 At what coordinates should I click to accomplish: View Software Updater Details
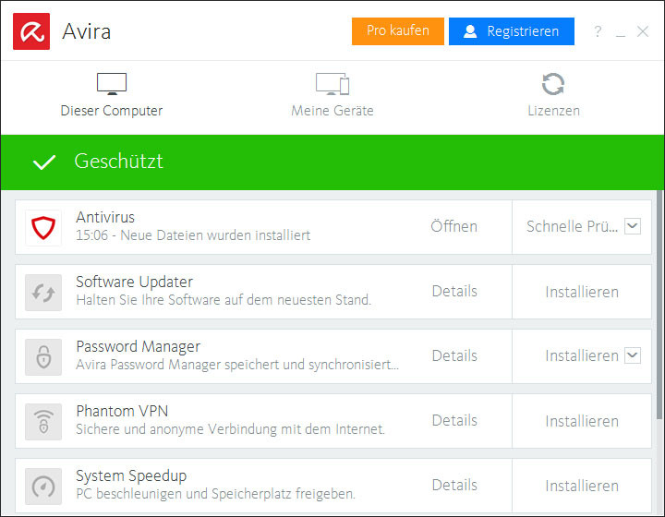454,291
